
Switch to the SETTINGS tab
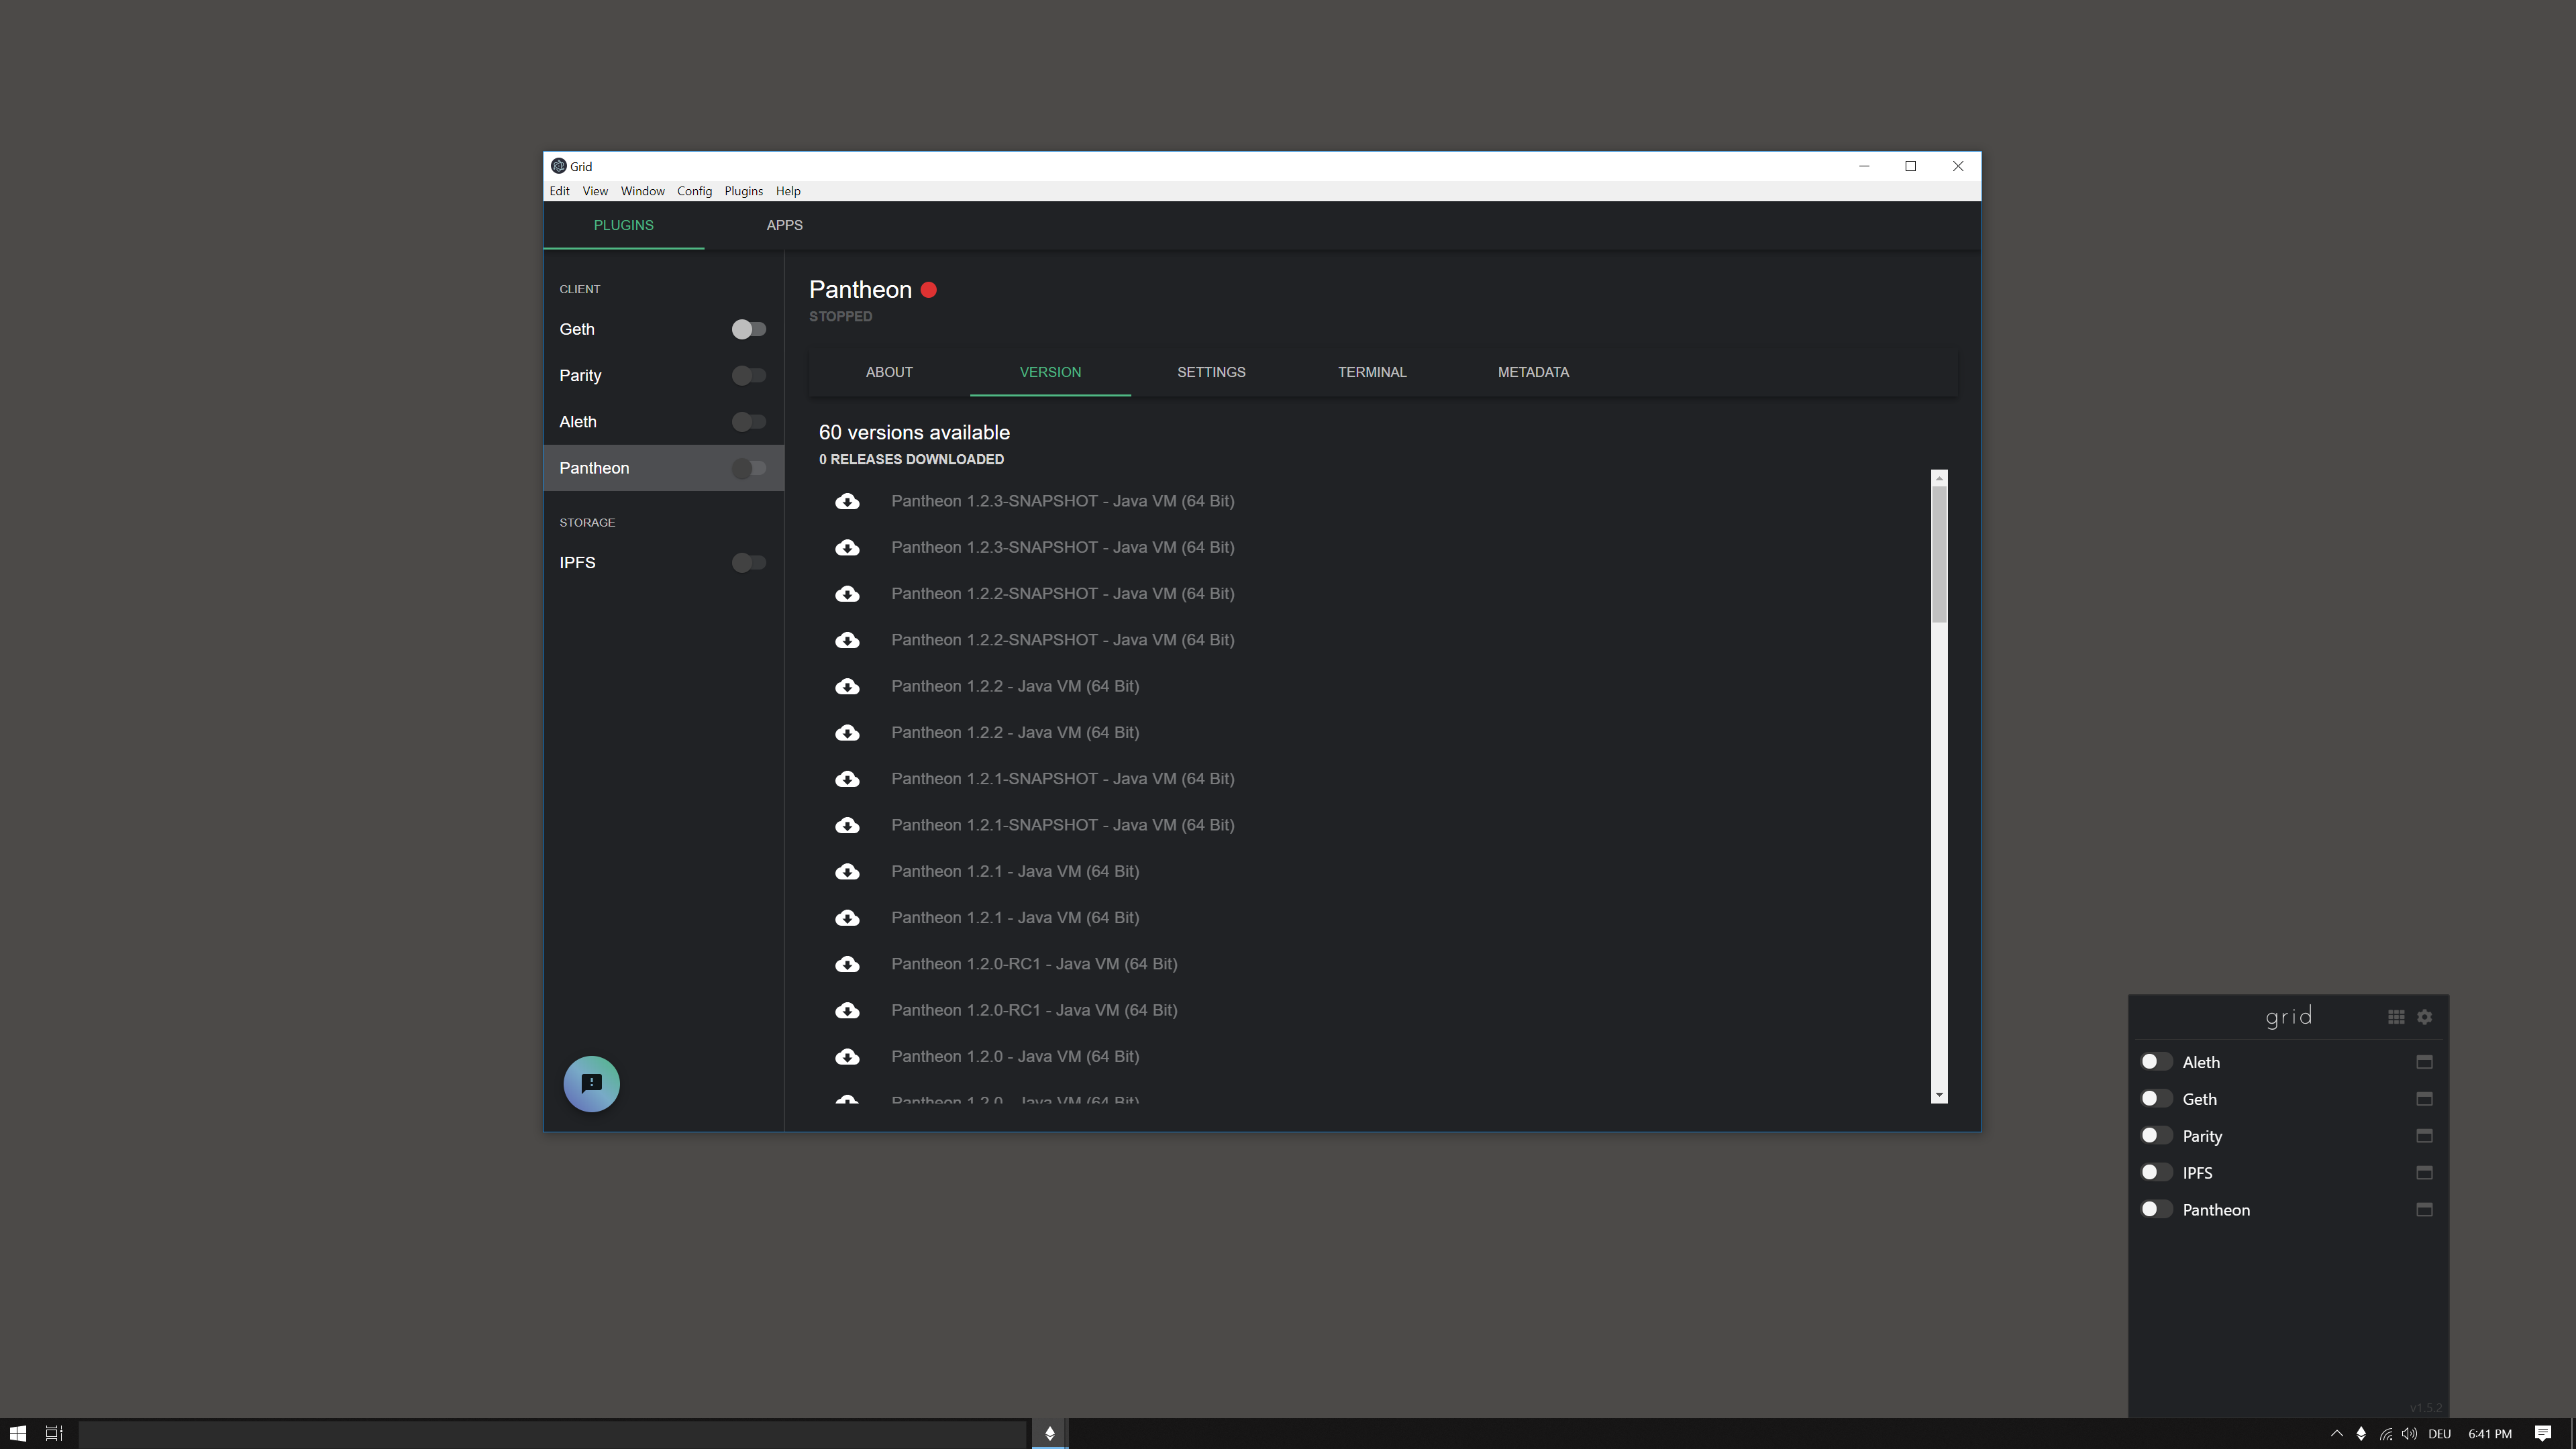[1211, 372]
